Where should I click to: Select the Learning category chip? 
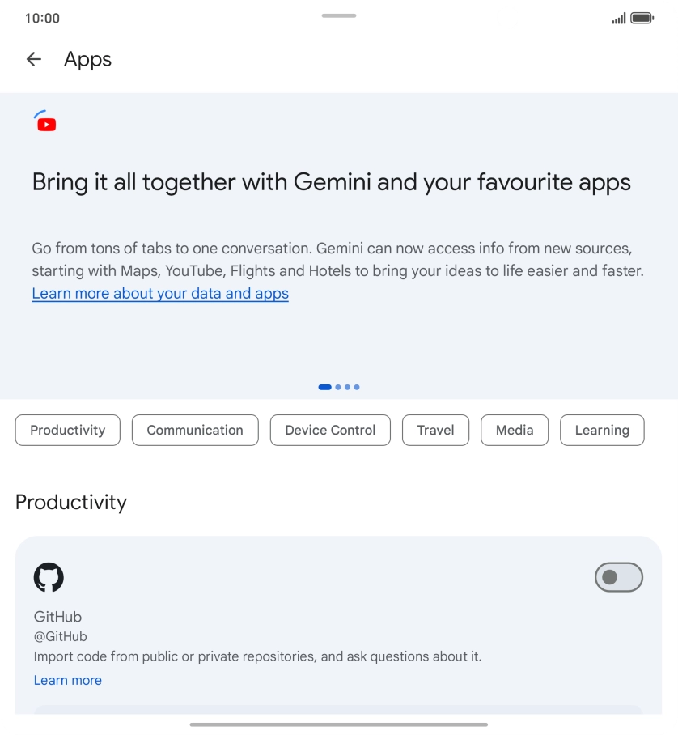pyautogui.click(x=602, y=431)
